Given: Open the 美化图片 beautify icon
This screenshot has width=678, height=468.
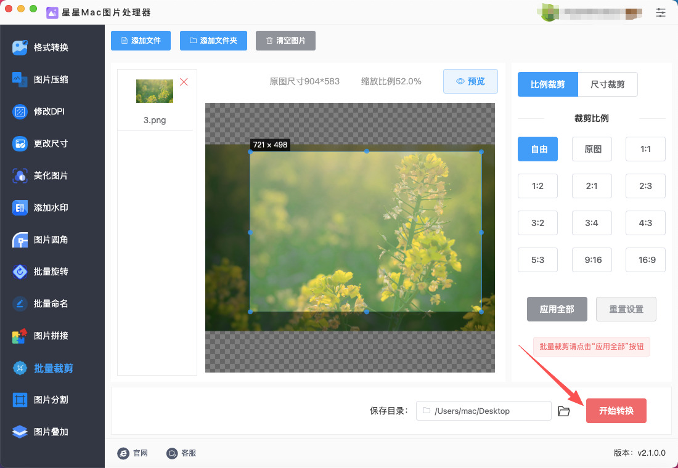Looking at the screenshot, I should [x=20, y=175].
